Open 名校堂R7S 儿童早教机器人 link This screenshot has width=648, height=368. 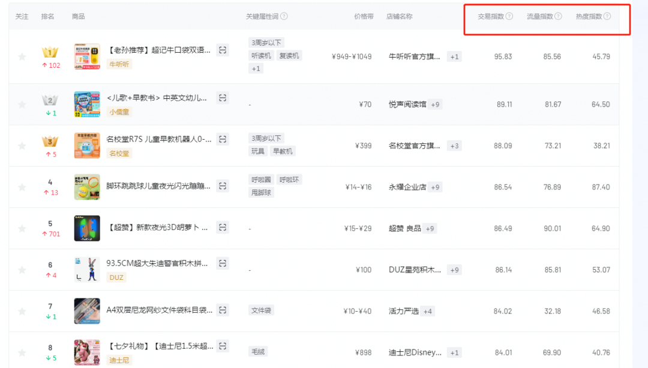point(159,139)
